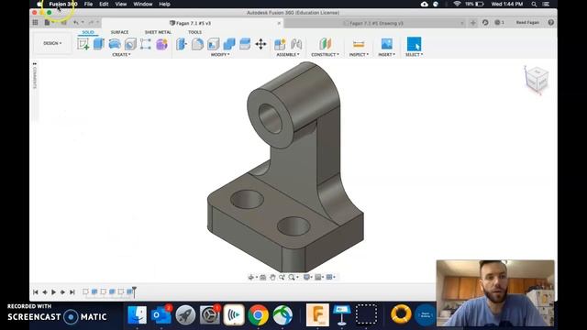Select the Move/Copy arrows tool
587x330 pixels.
pyautogui.click(x=260, y=44)
